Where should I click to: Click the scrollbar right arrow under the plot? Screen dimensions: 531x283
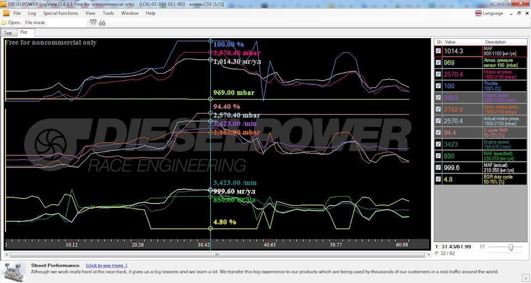pyautogui.click(x=429, y=255)
